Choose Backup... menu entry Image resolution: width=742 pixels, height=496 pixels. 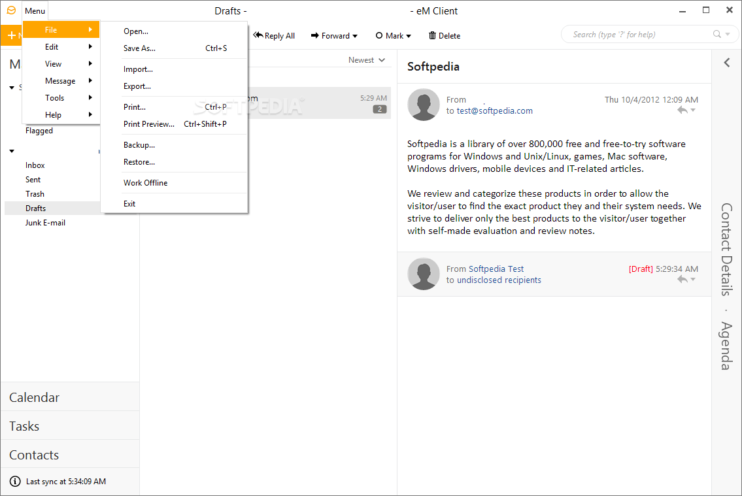pos(175,144)
